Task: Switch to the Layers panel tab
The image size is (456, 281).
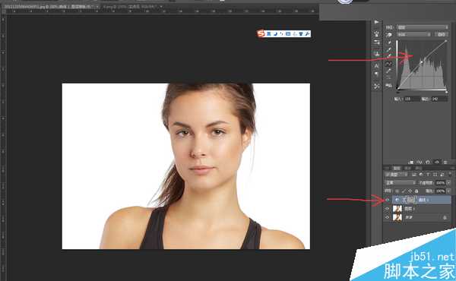Action: [397, 169]
